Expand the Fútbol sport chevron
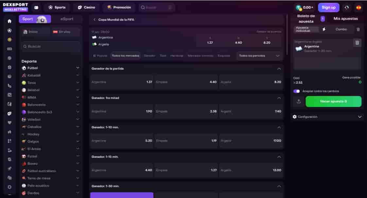367x198 pixels. 78,68
